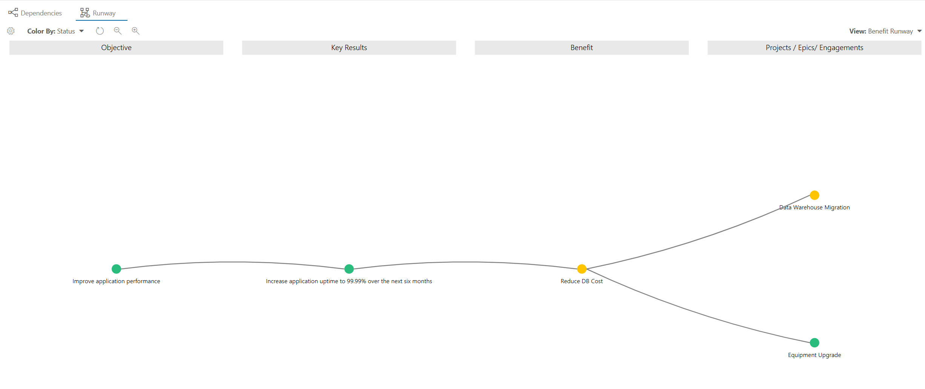Click the Objective column header
The height and width of the screenshot is (389, 925).
point(116,48)
